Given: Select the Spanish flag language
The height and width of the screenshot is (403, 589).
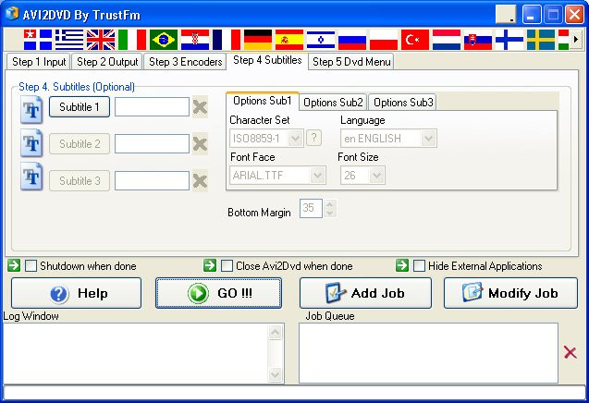Looking at the screenshot, I should pos(289,40).
